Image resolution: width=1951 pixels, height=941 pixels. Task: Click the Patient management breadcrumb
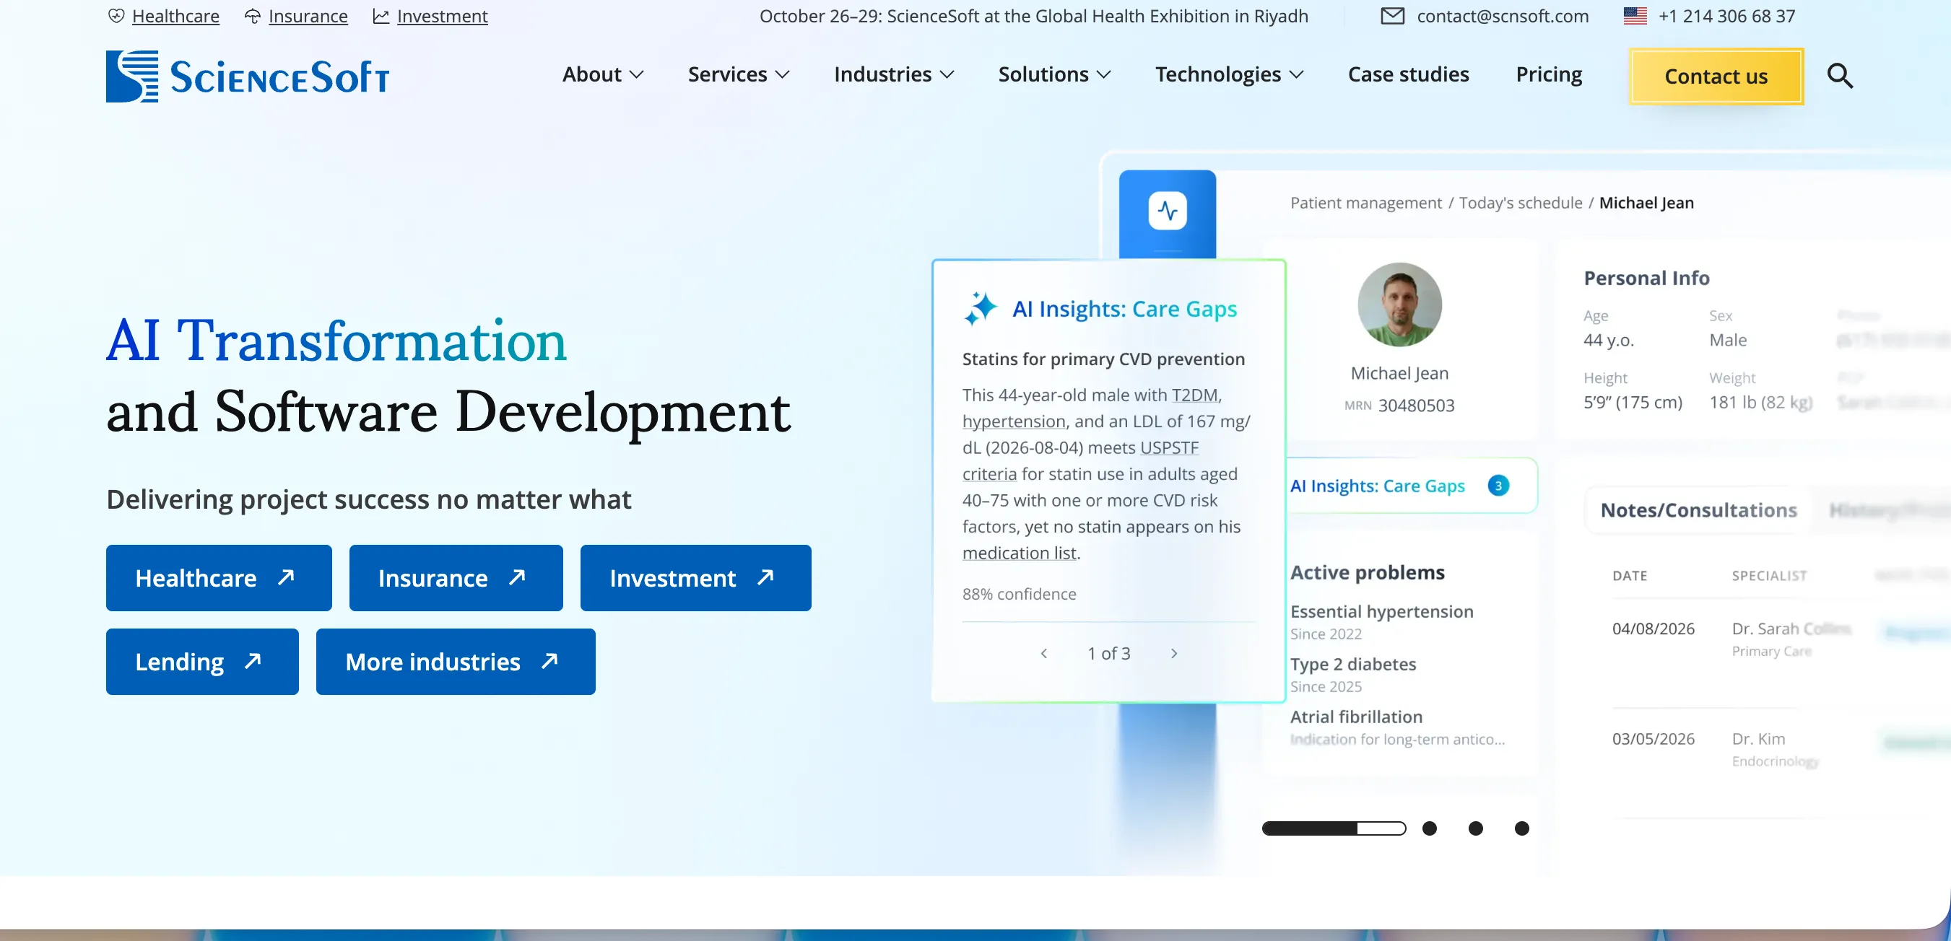click(x=1365, y=203)
